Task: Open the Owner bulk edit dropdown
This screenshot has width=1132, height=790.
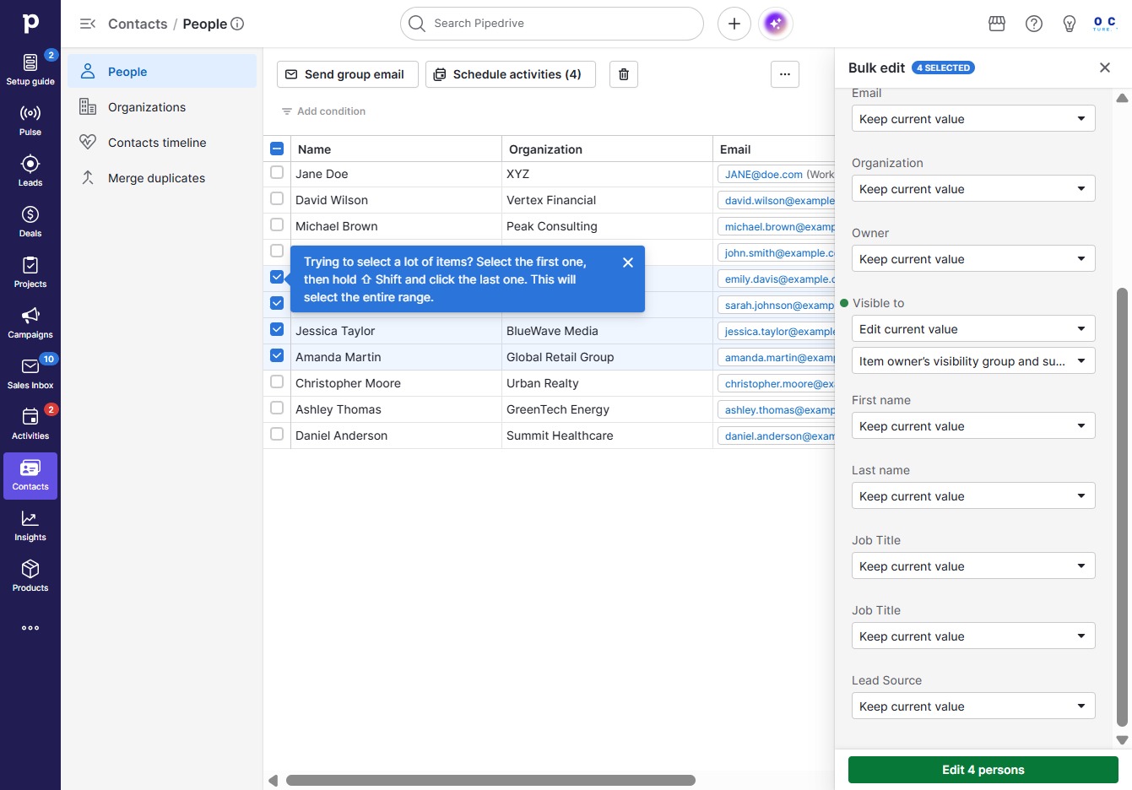Action: (973, 259)
